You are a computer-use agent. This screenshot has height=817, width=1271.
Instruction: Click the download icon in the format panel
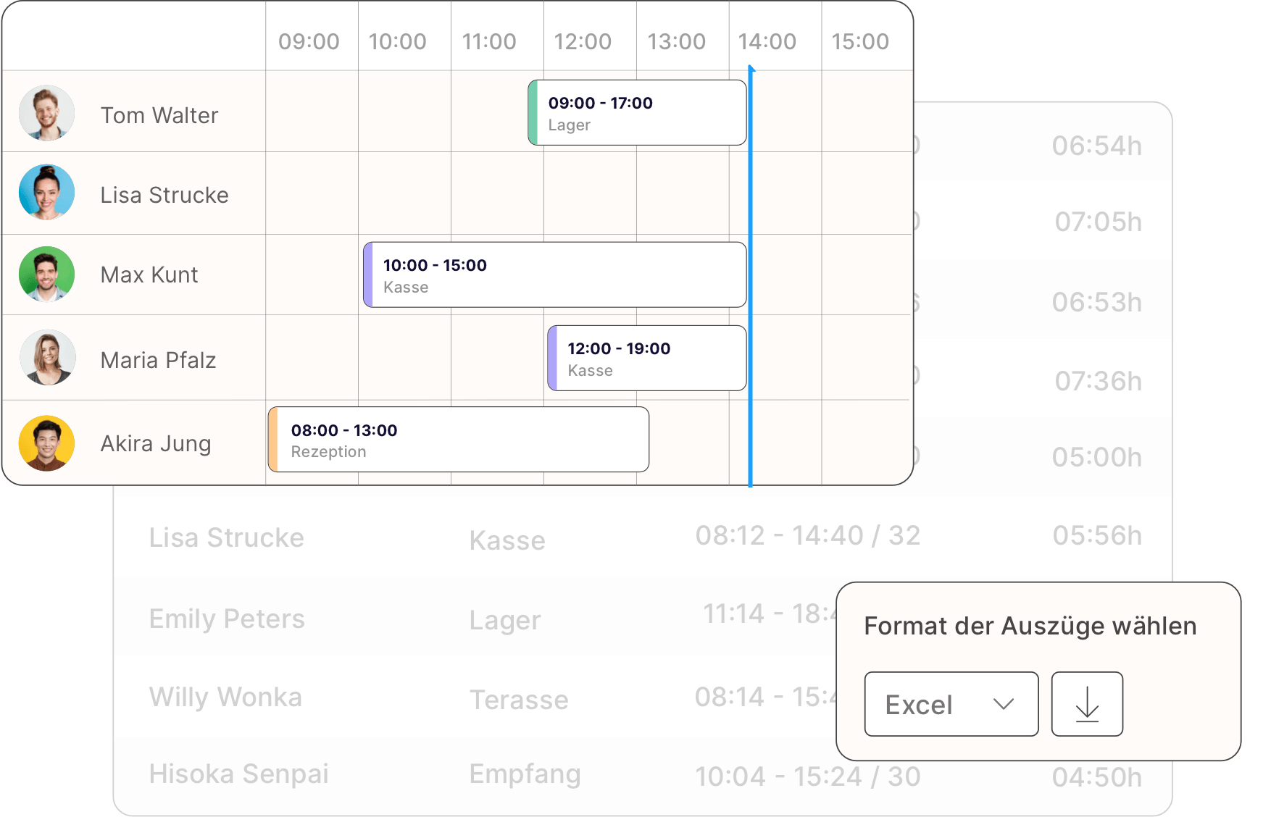[1086, 704]
